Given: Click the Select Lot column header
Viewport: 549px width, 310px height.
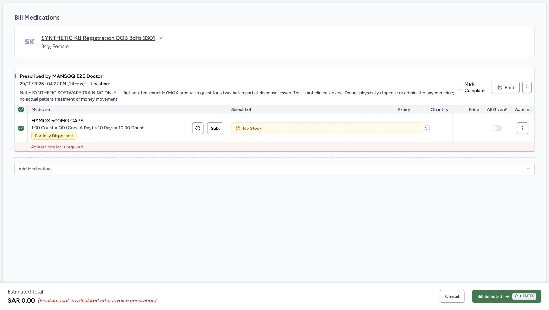Looking at the screenshot, I should (x=241, y=109).
